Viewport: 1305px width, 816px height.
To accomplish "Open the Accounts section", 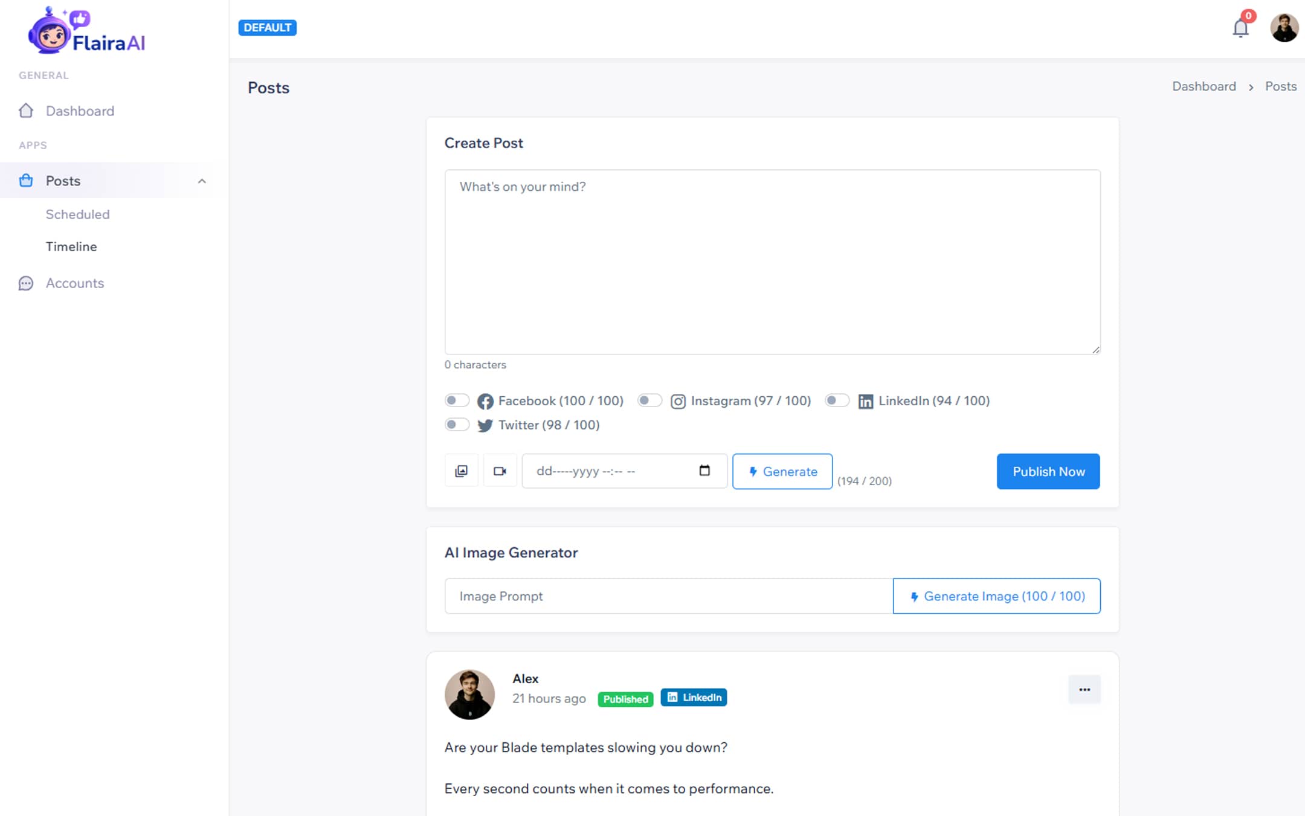I will [75, 283].
